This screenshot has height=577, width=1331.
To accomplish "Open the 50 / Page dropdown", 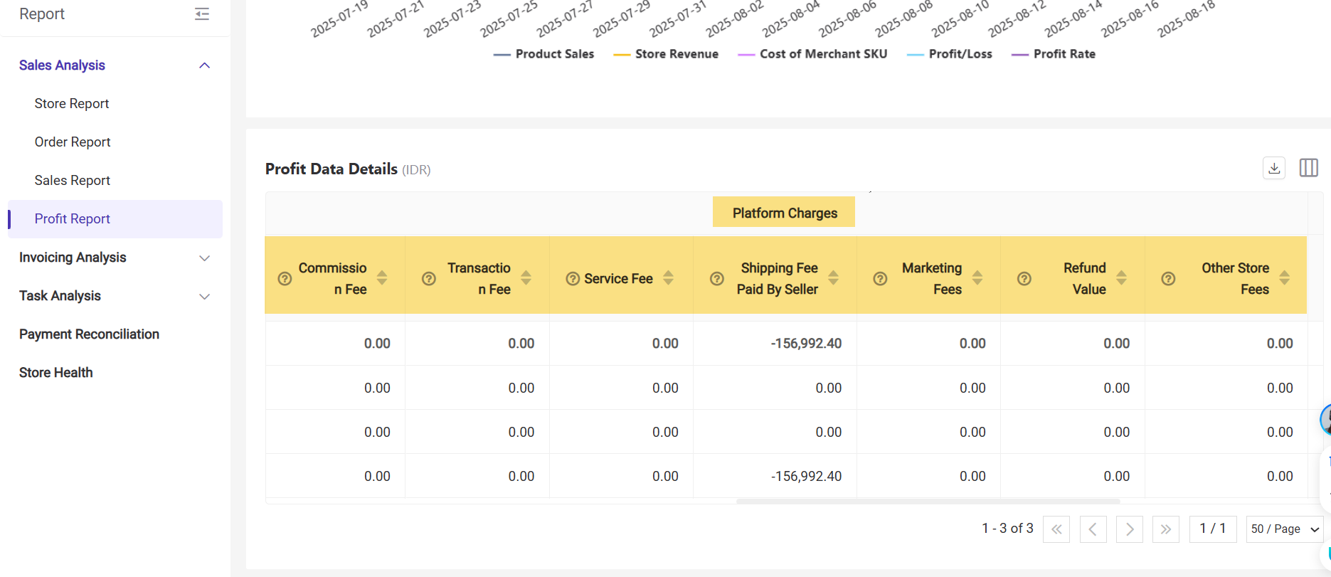I will [x=1285, y=529].
